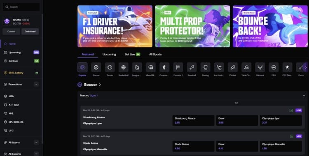Select the Popular sports category icon
This screenshot has height=156, width=309.
[82, 67]
